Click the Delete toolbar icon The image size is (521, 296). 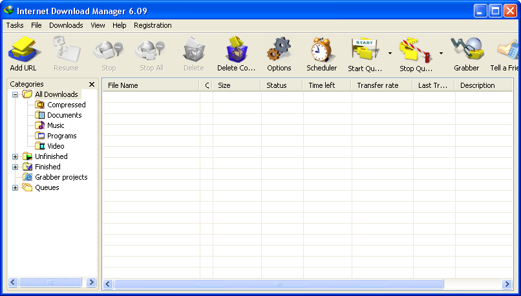point(194,50)
